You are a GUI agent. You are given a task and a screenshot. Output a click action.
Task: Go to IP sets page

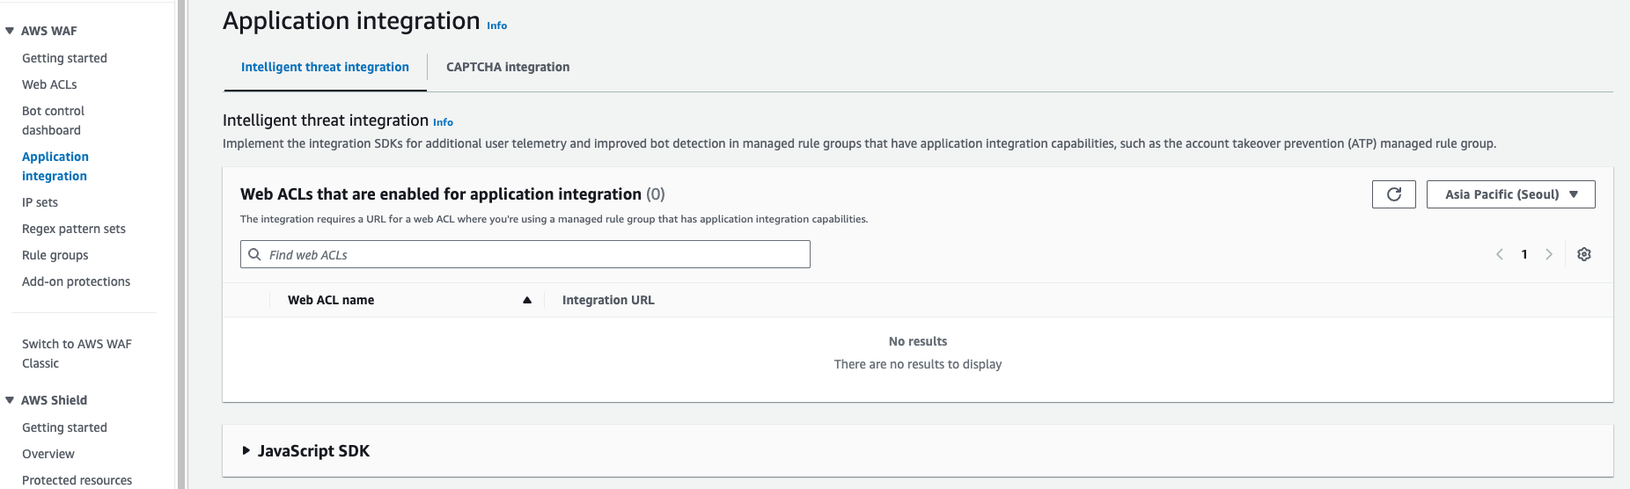[x=40, y=202]
